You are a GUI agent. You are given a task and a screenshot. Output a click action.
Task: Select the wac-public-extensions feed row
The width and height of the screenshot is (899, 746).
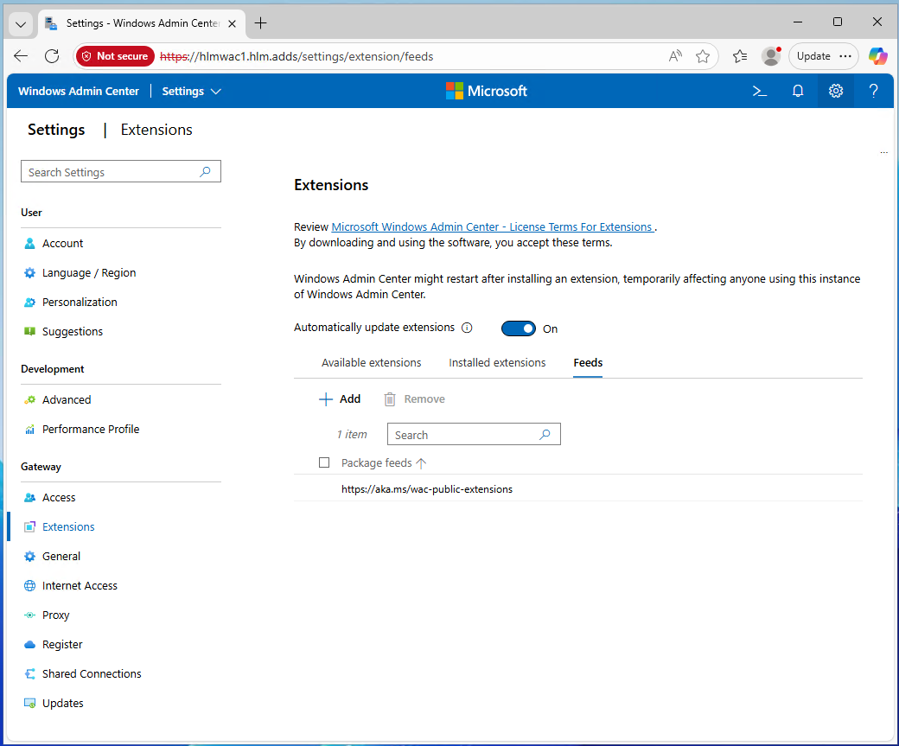coord(427,489)
